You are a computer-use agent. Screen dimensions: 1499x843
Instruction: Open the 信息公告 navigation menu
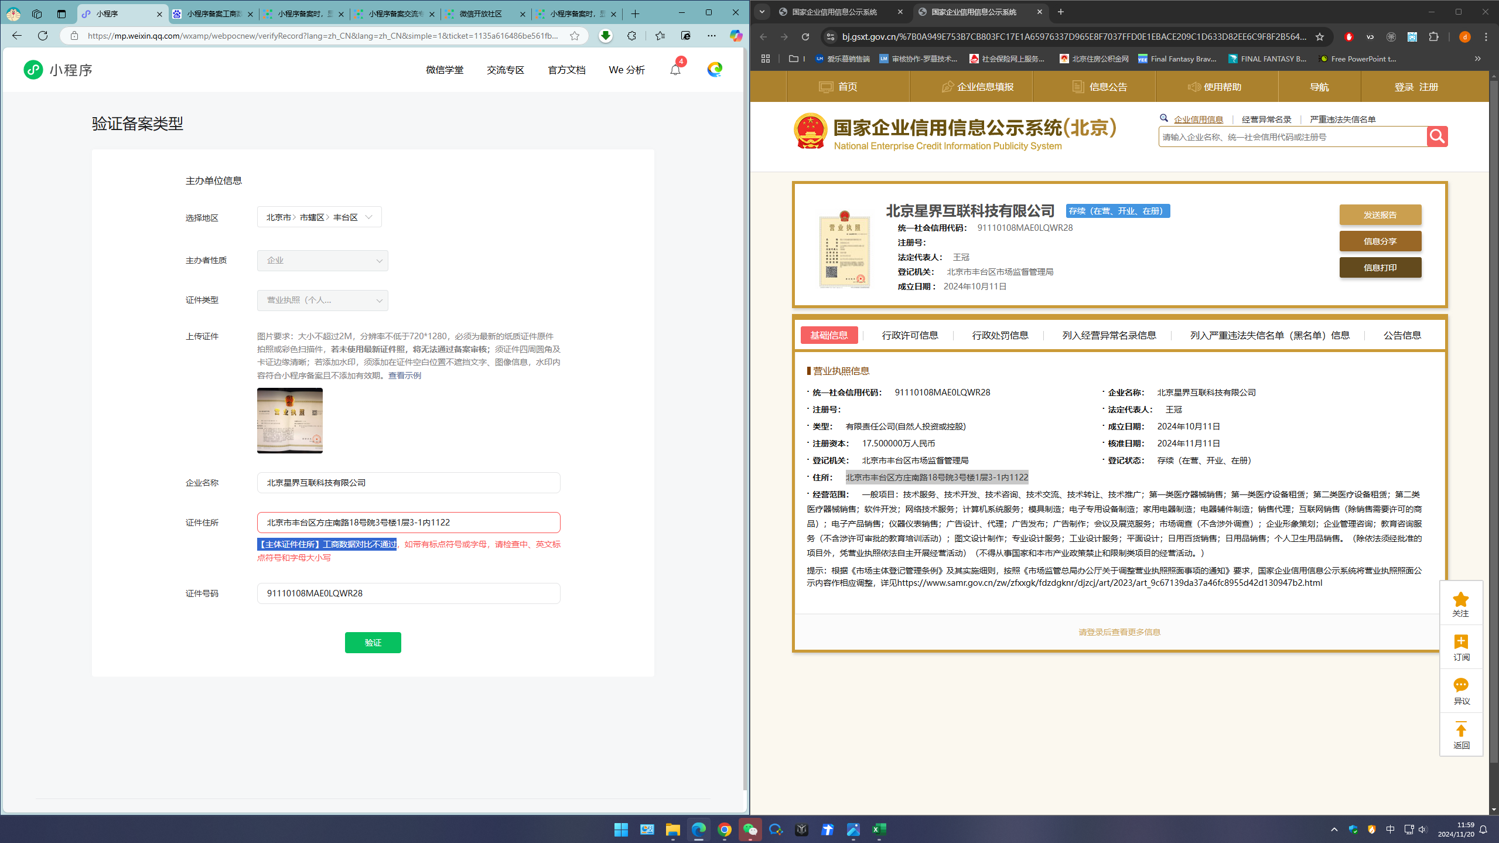tap(1100, 87)
